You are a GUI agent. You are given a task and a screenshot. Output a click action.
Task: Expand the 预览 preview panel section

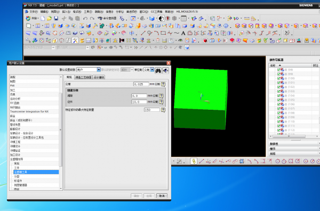(x=294, y=153)
